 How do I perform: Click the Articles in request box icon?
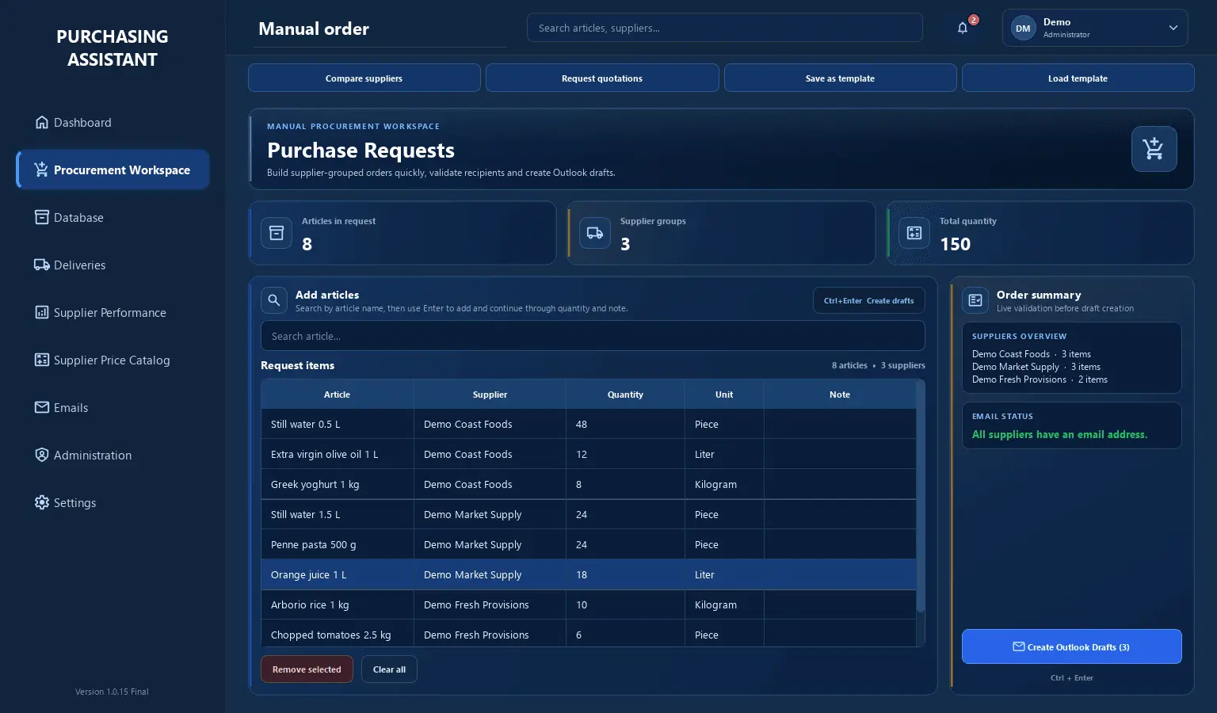(x=277, y=233)
